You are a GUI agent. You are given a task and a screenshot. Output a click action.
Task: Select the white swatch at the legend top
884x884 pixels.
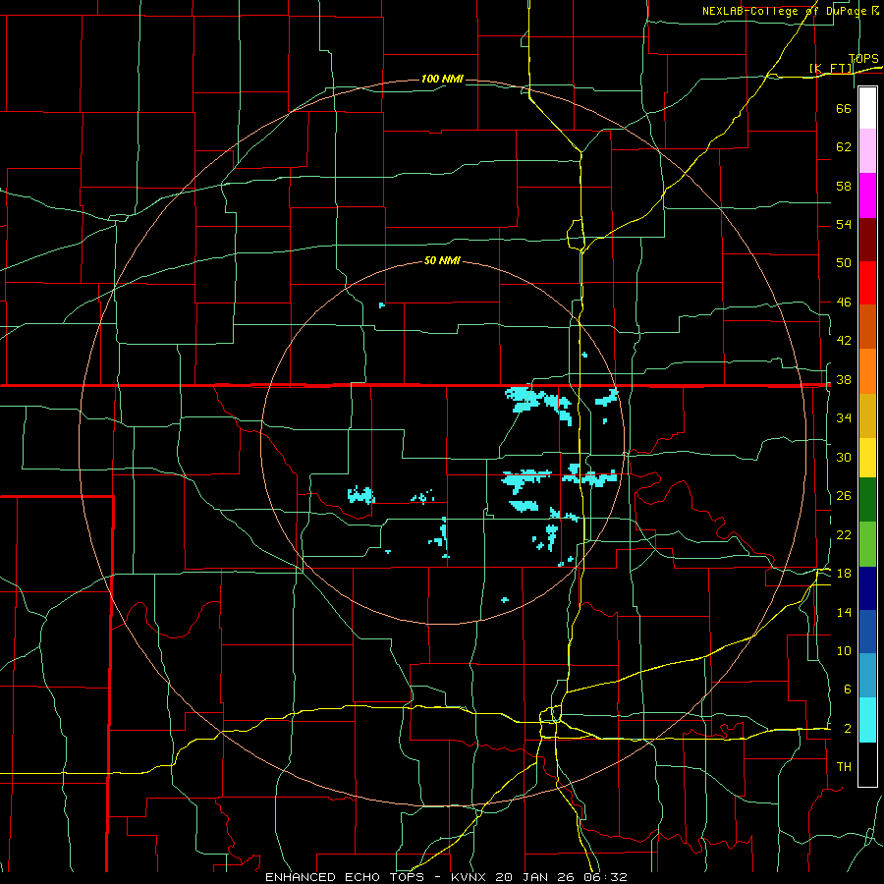(x=867, y=108)
